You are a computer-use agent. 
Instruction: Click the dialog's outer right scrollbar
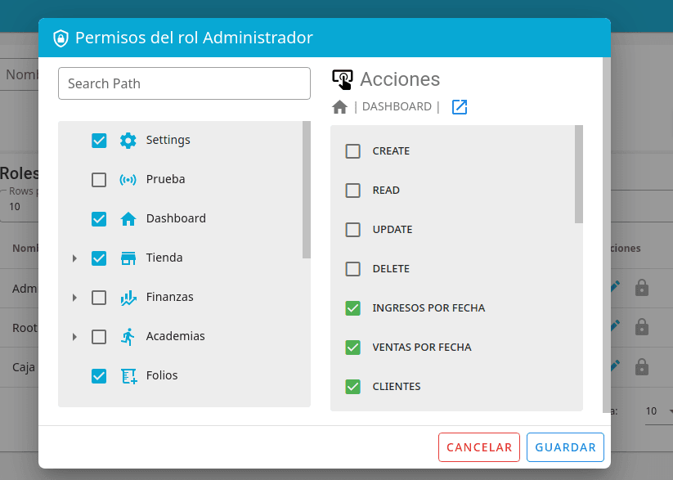[607, 236]
